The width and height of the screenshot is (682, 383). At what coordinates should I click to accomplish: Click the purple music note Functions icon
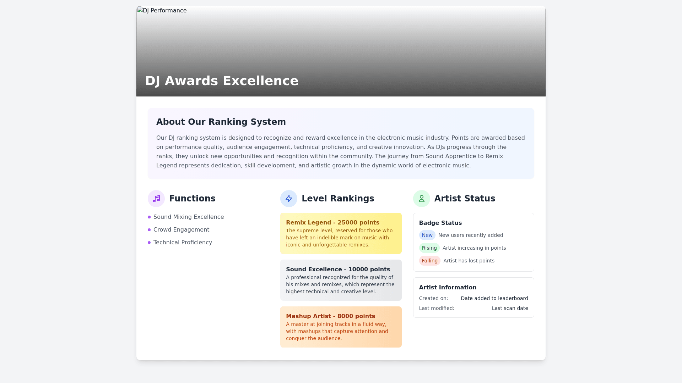(156, 199)
